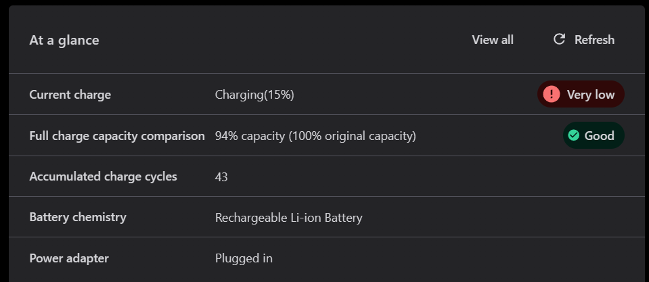Click the Power adapter row's empty area
Screen dimensions: 649x282
tap(460, 258)
